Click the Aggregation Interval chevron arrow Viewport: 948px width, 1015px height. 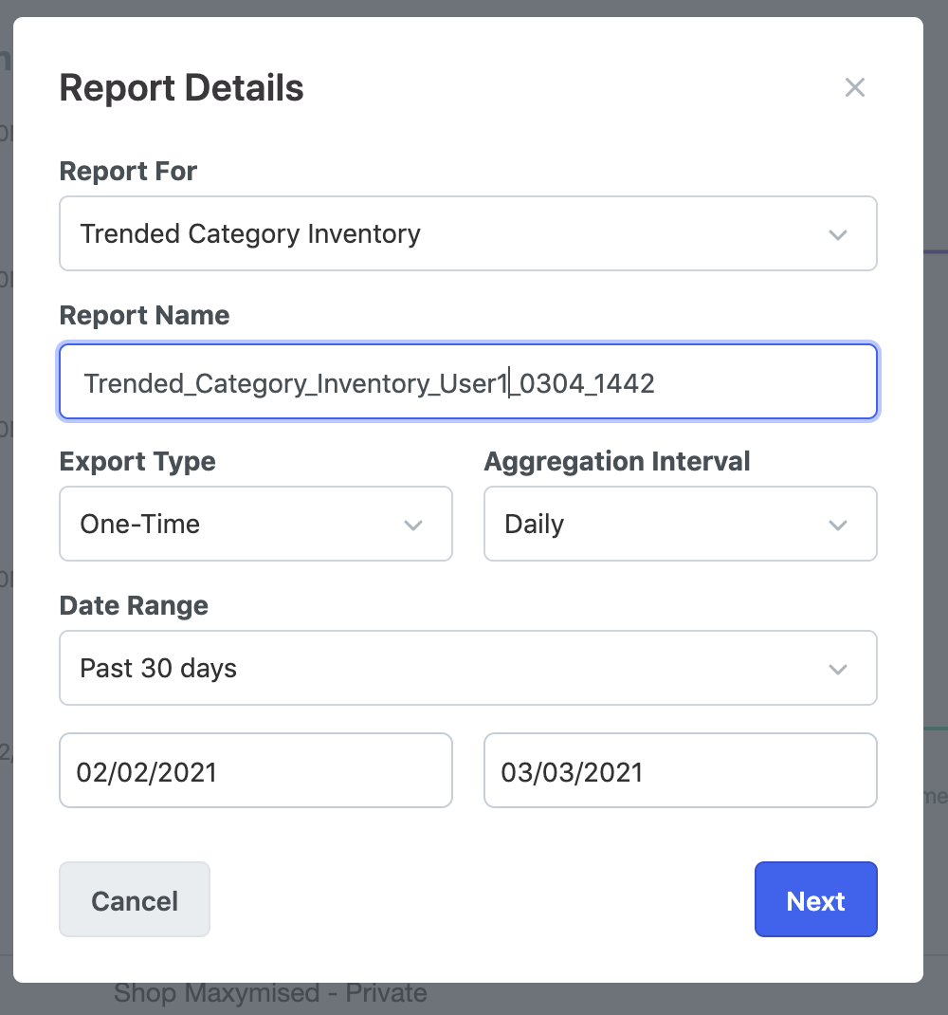pyautogui.click(x=838, y=525)
